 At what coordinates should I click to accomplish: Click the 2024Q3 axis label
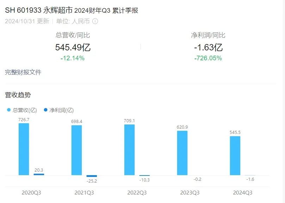pyautogui.click(x=243, y=193)
